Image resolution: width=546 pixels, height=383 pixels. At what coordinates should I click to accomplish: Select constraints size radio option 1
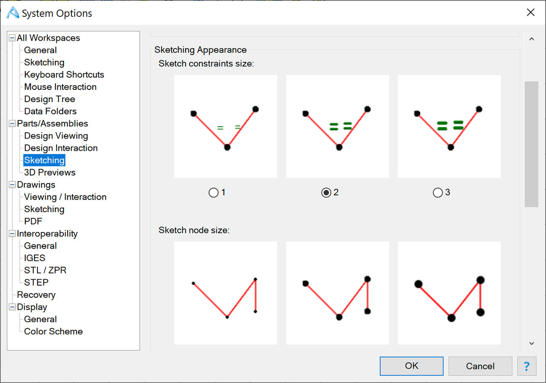[x=213, y=192]
